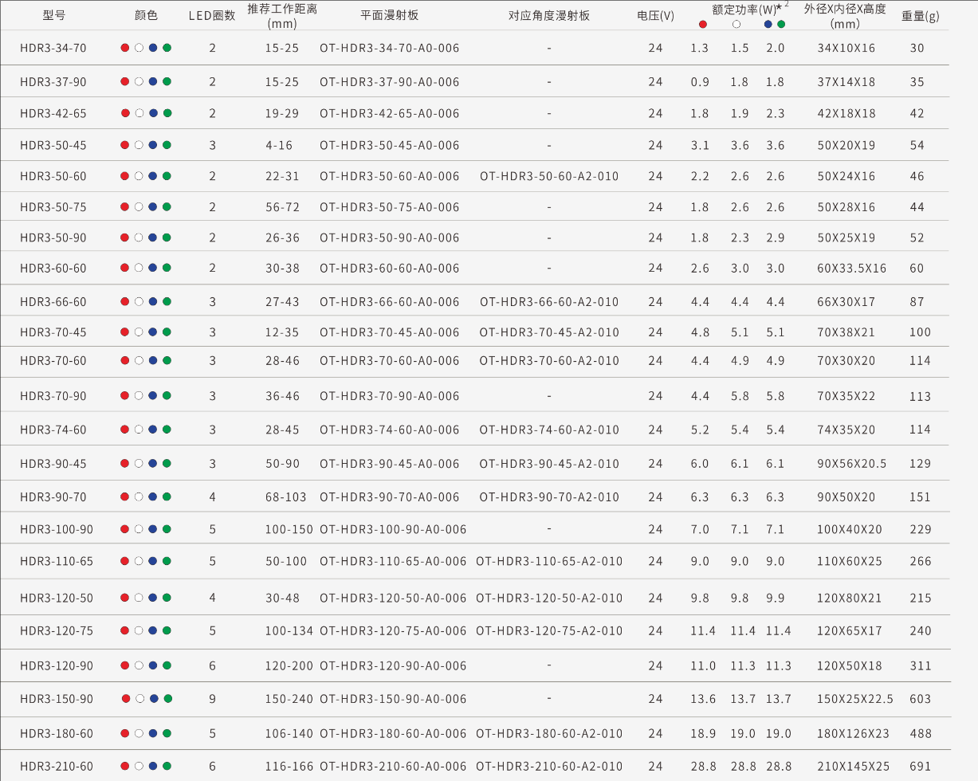Click the white dot in the HDR3-90-70 row
The image size is (978, 781).
pyautogui.click(x=139, y=497)
